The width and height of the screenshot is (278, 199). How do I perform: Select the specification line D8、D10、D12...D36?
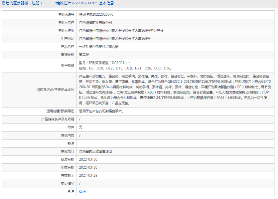[x=126, y=68]
